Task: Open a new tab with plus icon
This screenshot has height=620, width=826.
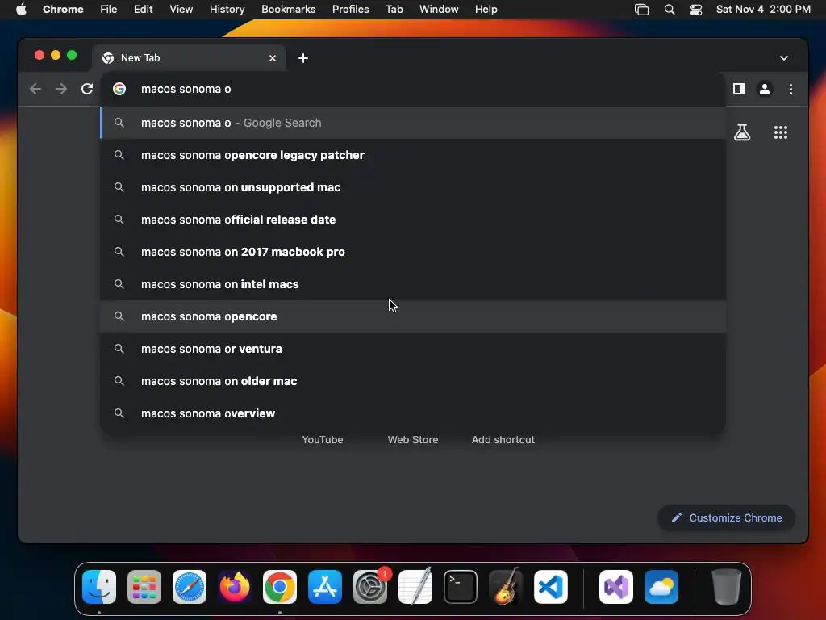Action: pos(303,58)
